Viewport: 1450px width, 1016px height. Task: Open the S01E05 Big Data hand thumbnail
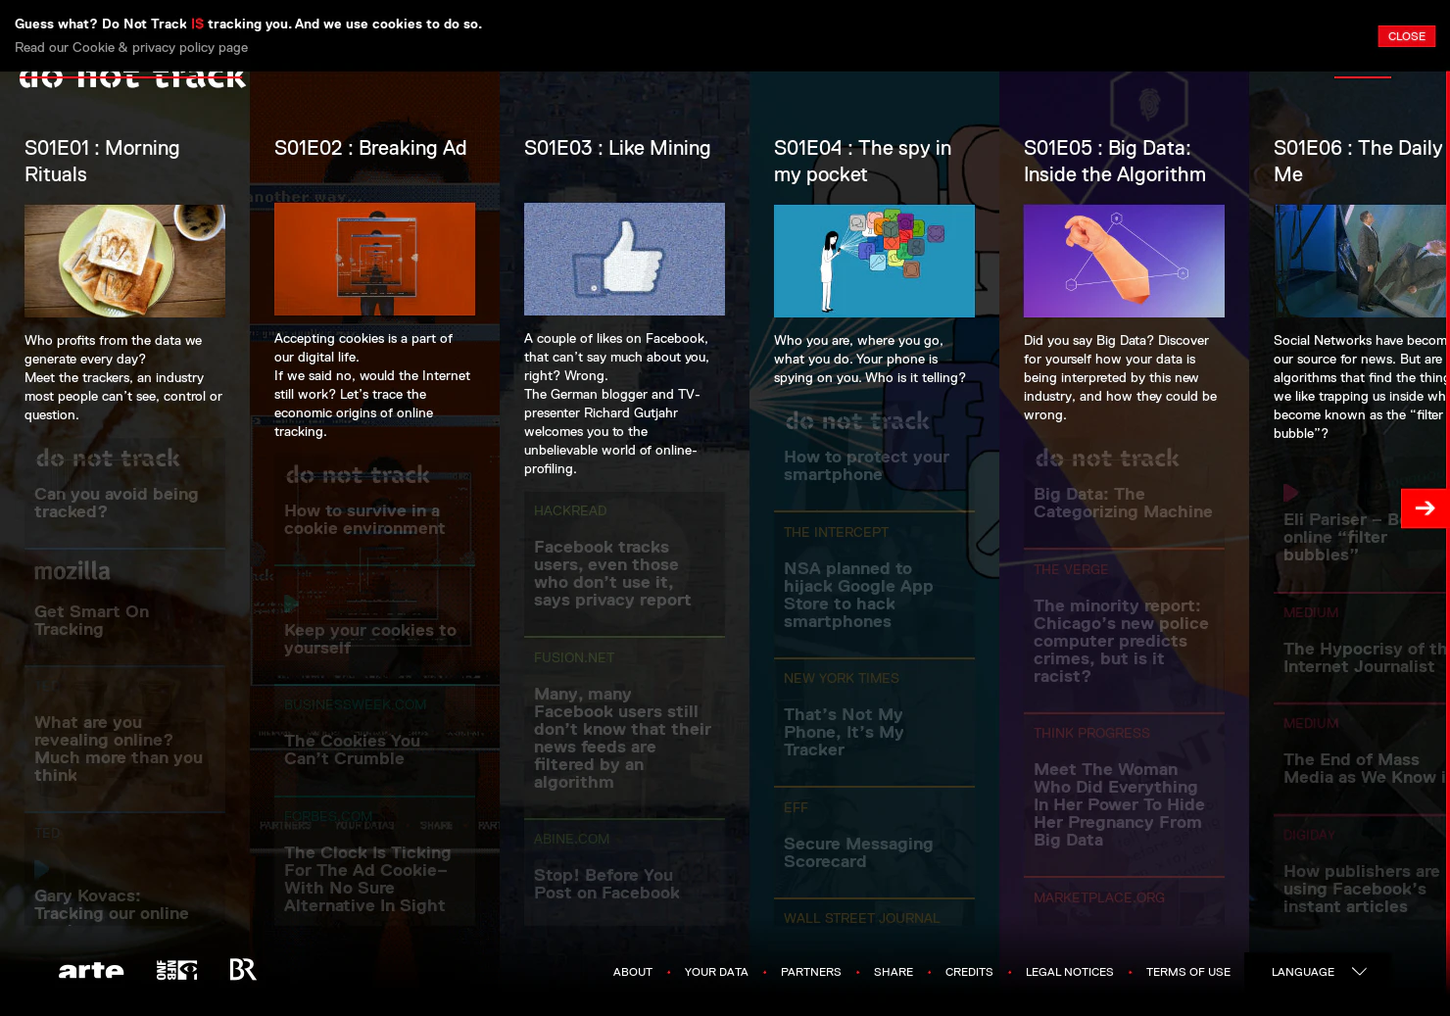click(x=1124, y=261)
